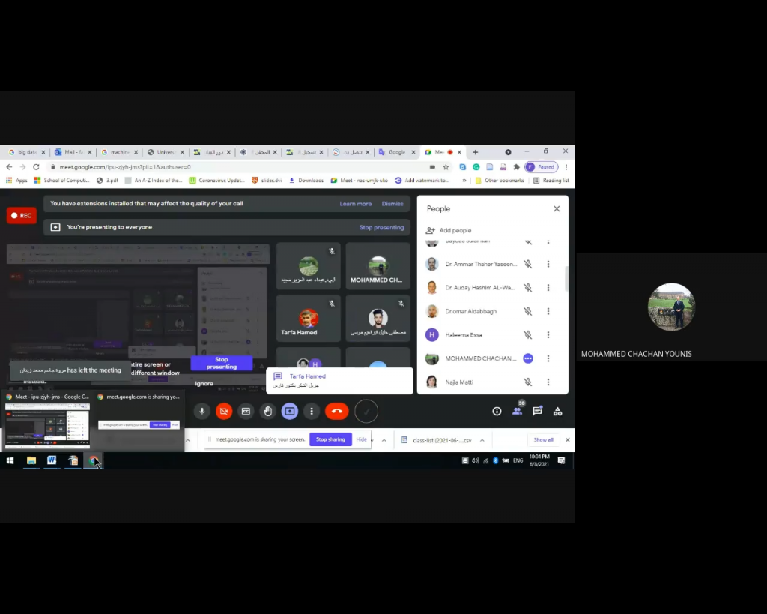The image size is (767, 614).
Task: Toggle closed captions
Action: coord(246,411)
